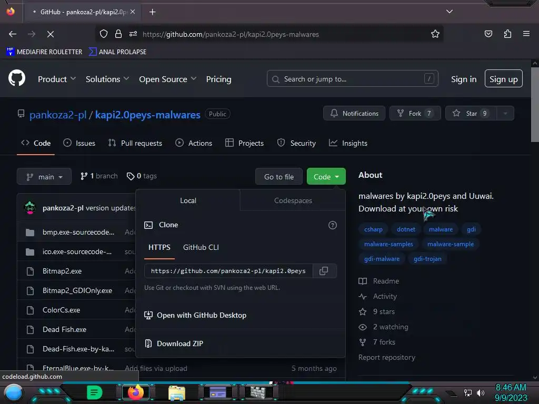Open the main branch selector
539x404 pixels.
pos(44,177)
